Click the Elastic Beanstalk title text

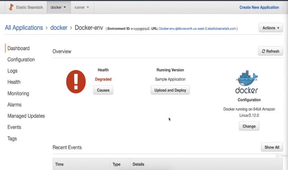[x=29, y=7]
